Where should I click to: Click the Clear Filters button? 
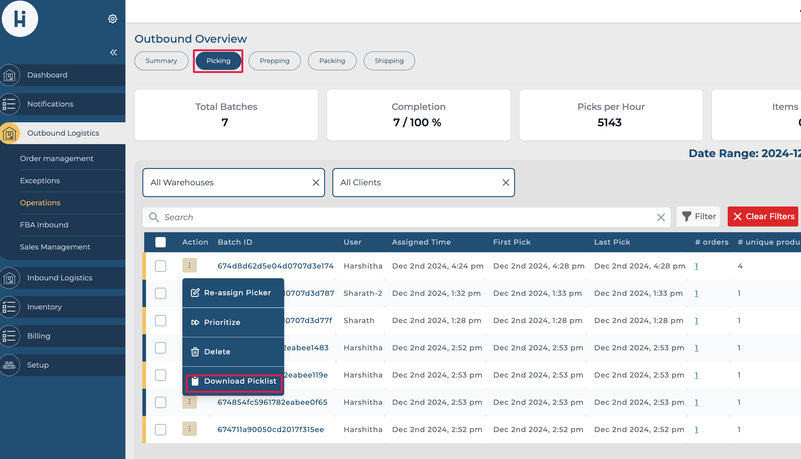(x=763, y=216)
